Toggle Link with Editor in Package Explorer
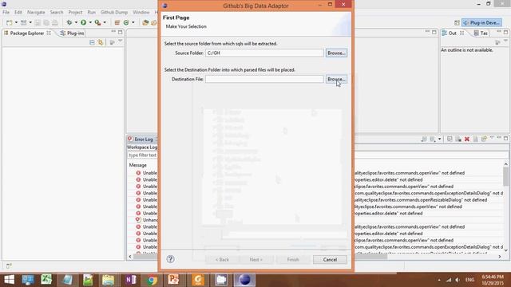Image resolution: width=511 pixels, height=287 pixels. [x=101, y=42]
